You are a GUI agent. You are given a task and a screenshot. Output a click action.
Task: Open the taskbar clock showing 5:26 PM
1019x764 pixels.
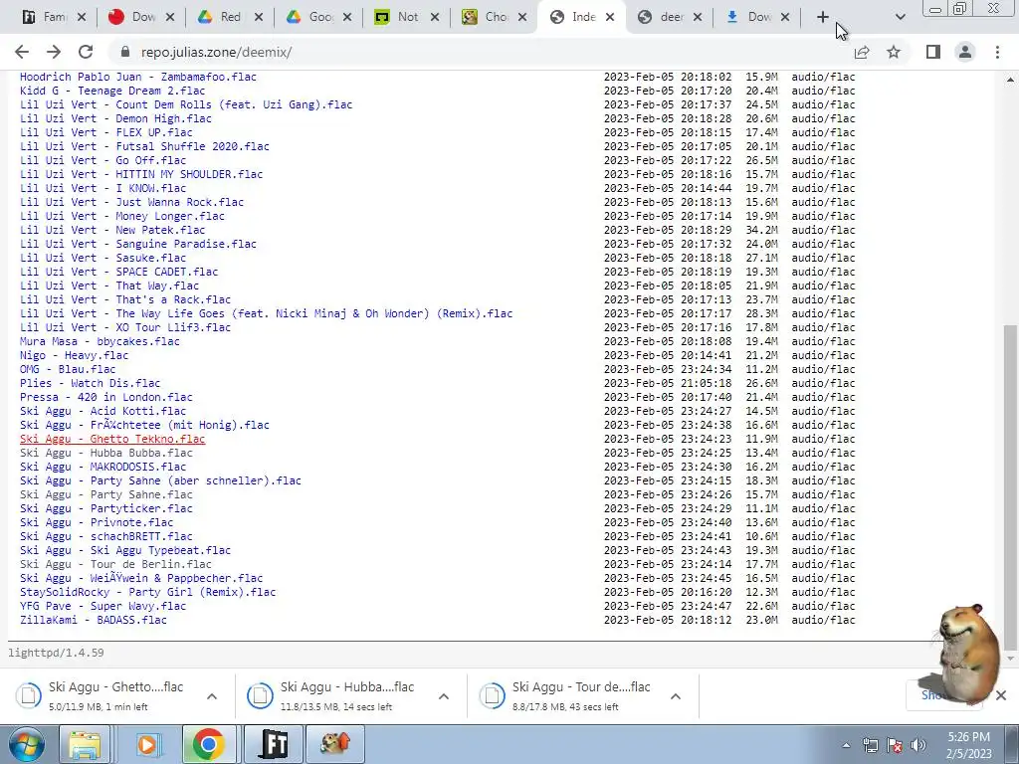(968, 745)
